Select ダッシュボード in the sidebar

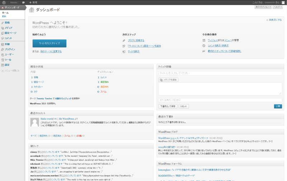tap(13, 8)
